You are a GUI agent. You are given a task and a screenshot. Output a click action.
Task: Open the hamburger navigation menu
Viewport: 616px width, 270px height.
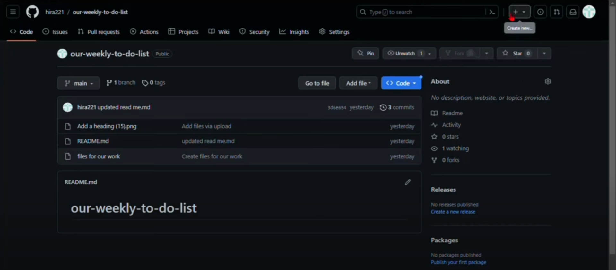13,12
